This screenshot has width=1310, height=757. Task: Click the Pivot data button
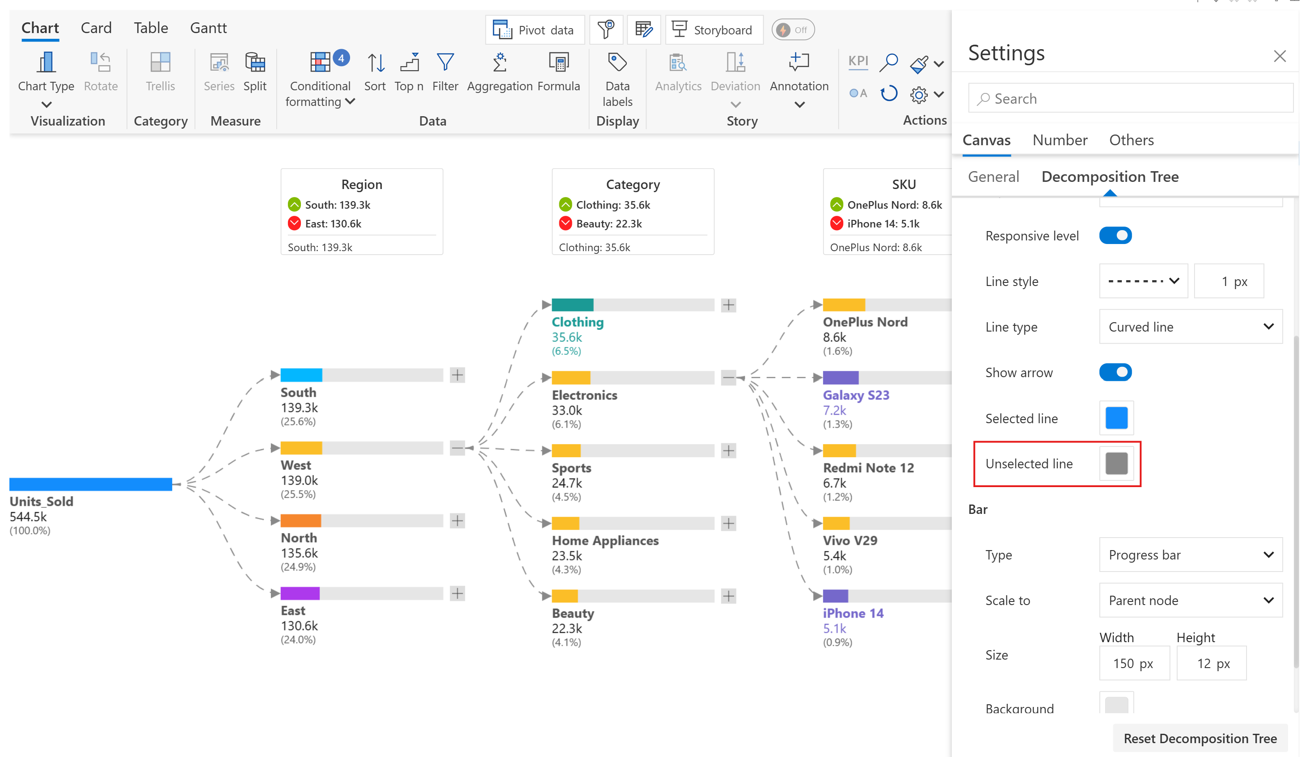(535, 30)
